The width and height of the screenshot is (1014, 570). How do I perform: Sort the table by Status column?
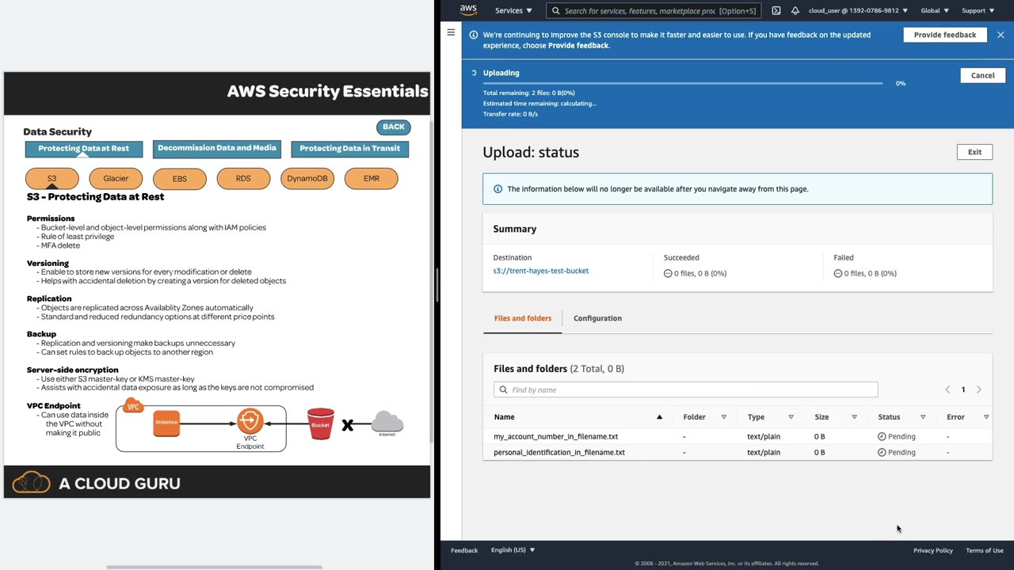(x=923, y=417)
